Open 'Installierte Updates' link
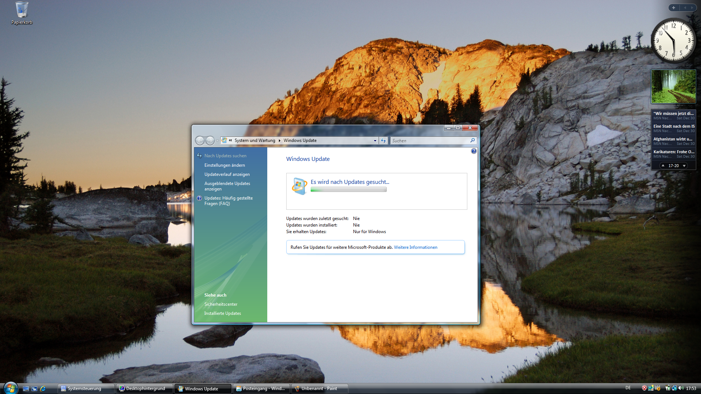 223,313
